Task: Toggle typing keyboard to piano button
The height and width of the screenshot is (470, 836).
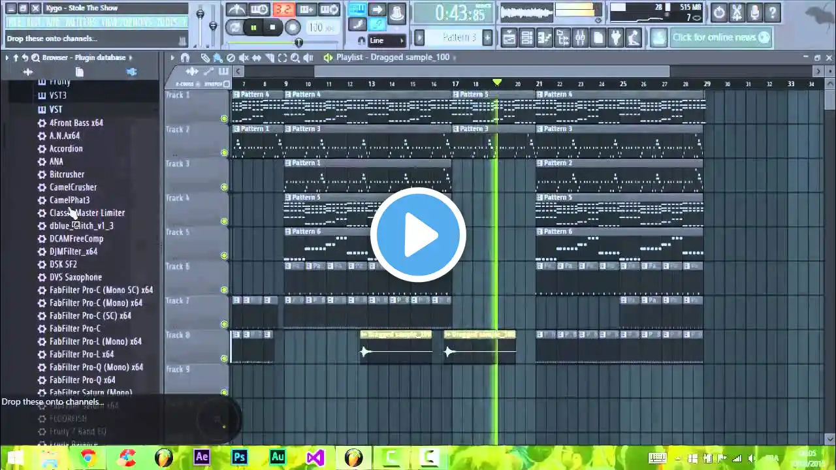Action: [x=357, y=10]
